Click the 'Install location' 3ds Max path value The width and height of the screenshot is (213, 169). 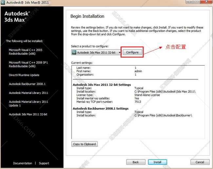[165, 92]
